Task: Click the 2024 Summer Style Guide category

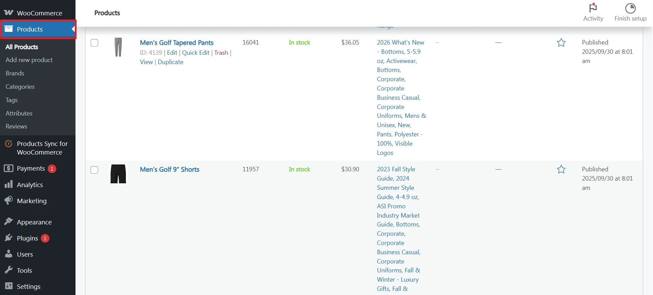Action: (x=396, y=188)
